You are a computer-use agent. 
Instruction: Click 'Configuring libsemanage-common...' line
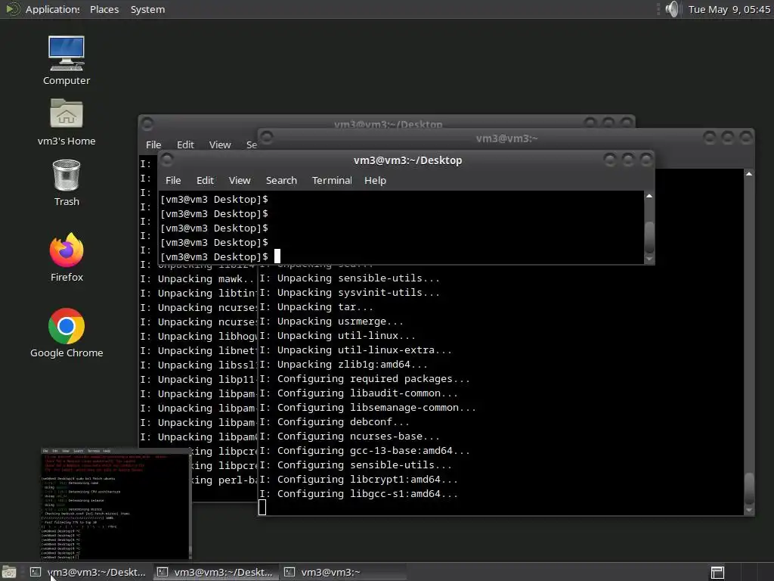click(368, 408)
